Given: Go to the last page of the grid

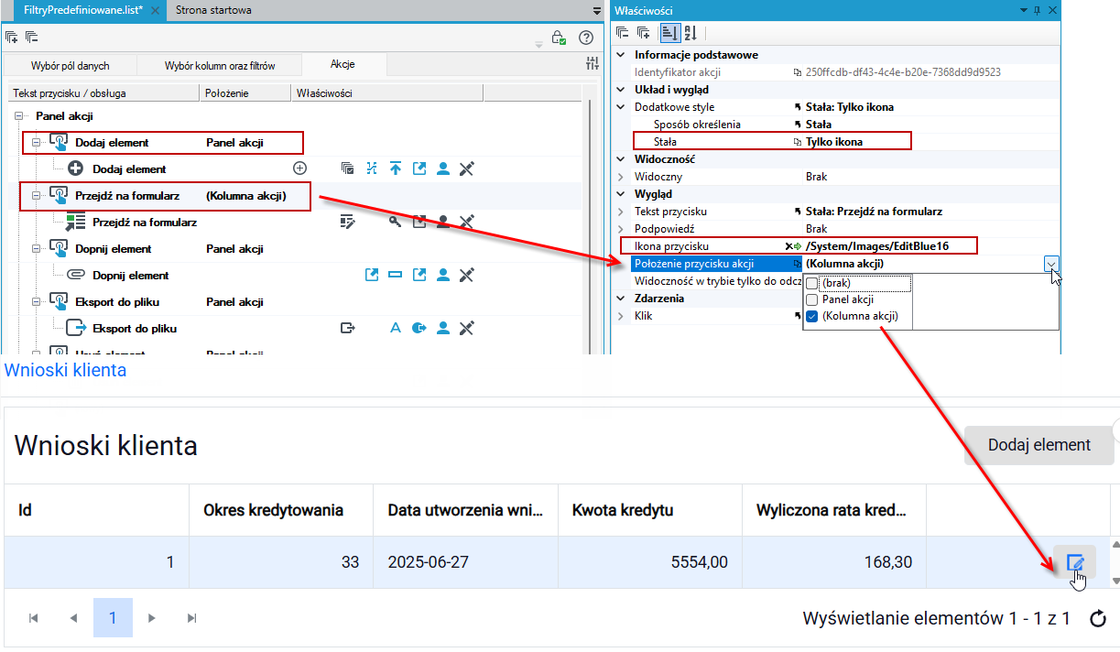Looking at the screenshot, I should [x=192, y=618].
